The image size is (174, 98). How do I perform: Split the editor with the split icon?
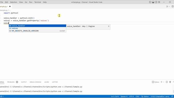point(173,7)
